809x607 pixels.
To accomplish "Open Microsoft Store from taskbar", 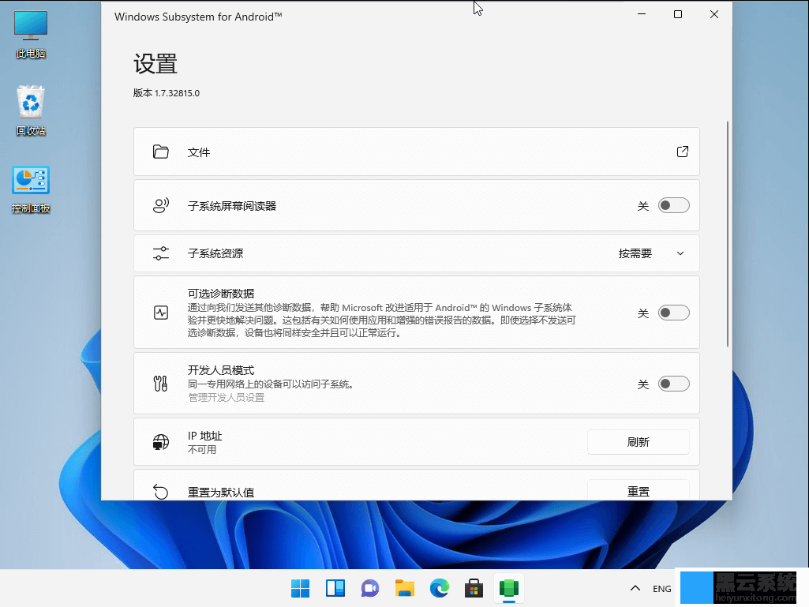I will 474,588.
